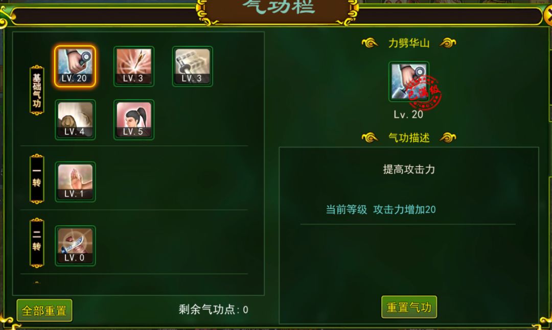Select the LV. 3 sword-and-scroll skill icon
The height and width of the screenshot is (330, 552).
pos(193,66)
